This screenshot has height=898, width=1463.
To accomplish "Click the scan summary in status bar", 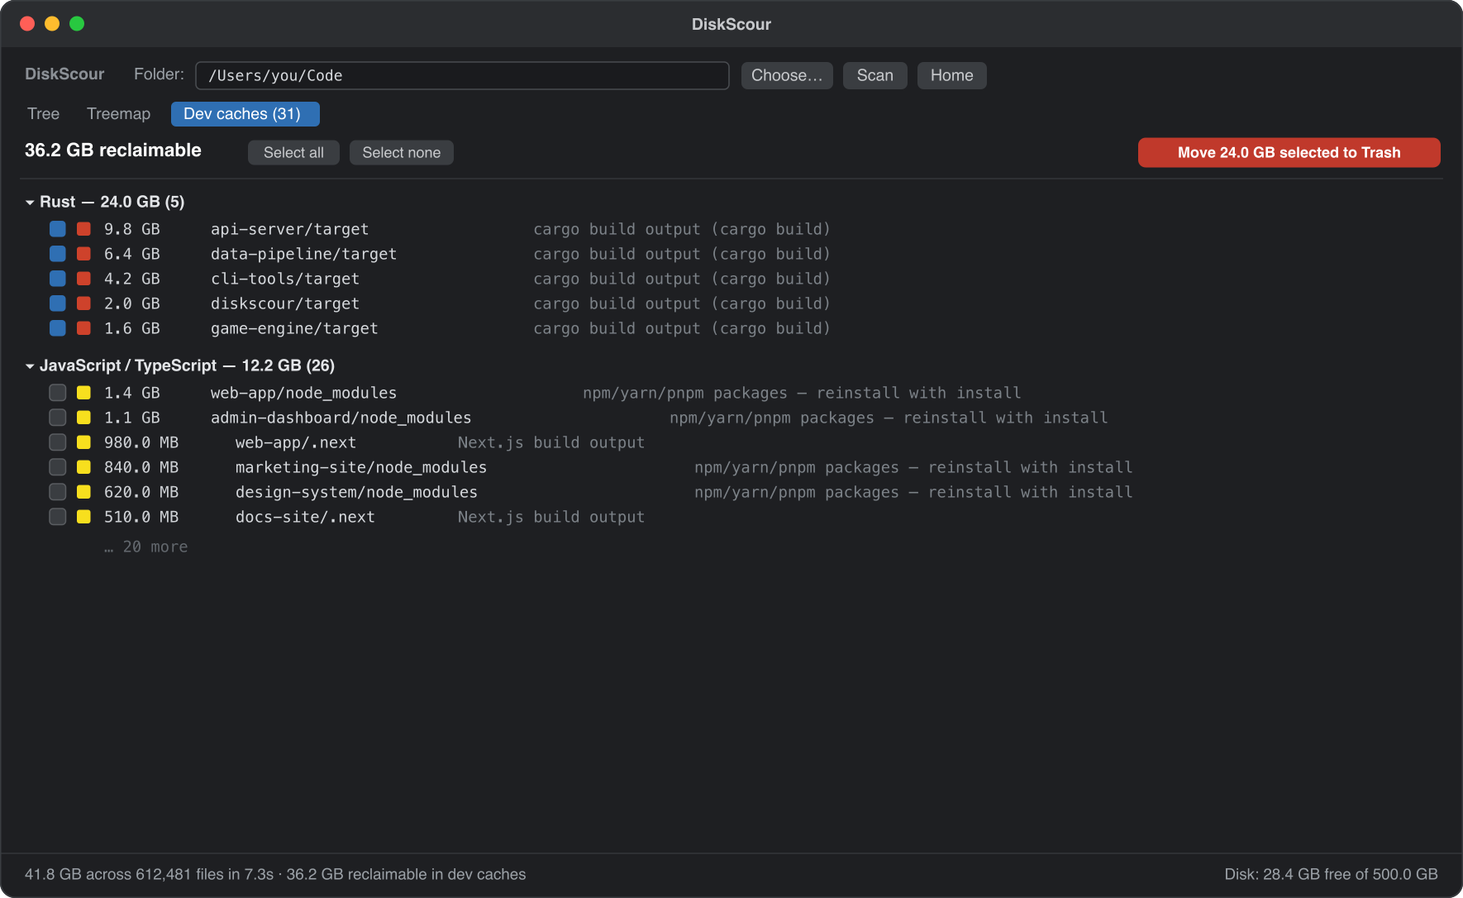I will [x=275, y=874].
